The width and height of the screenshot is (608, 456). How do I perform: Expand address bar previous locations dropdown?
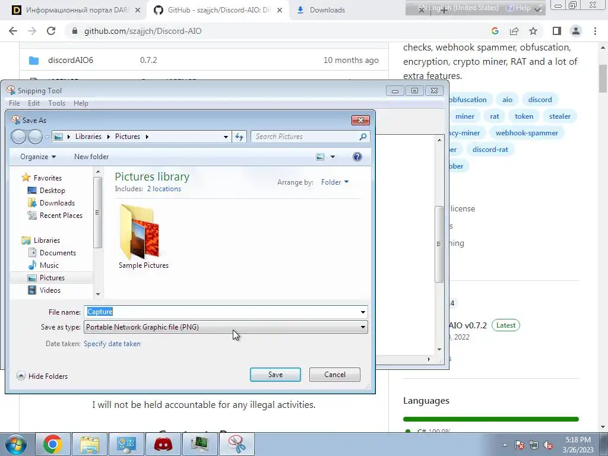226,137
